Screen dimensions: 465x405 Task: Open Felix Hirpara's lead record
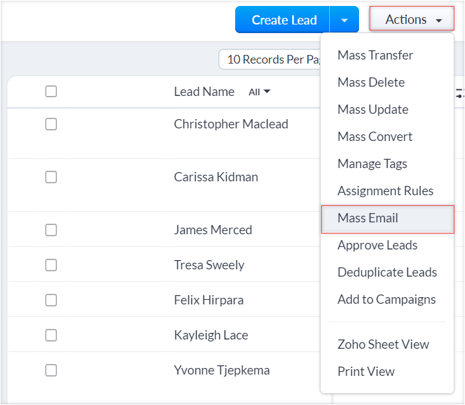(209, 300)
